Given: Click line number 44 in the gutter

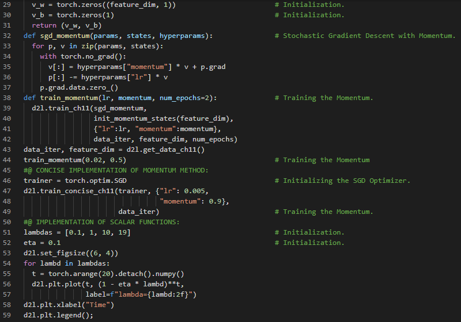Looking at the screenshot, I should point(7,160).
